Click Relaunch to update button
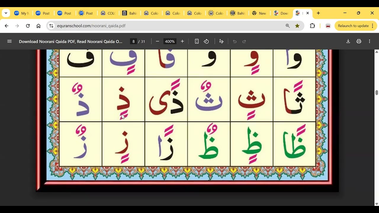This screenshot has height=213, width=379. pos(356,26)
